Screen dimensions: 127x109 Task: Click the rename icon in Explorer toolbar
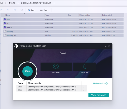[8, 10]
